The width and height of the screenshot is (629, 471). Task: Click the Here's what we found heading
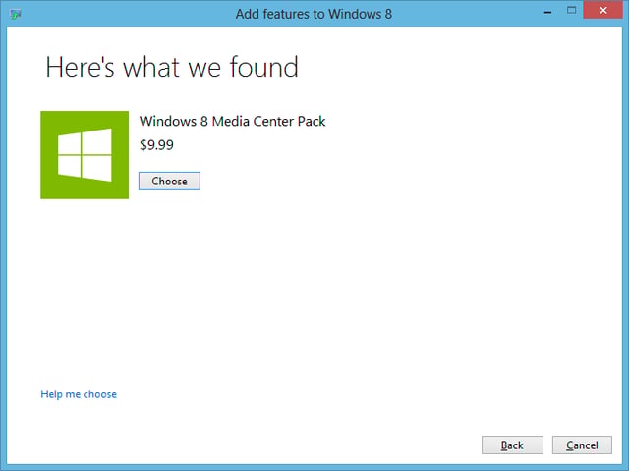(x=172, y=67)
